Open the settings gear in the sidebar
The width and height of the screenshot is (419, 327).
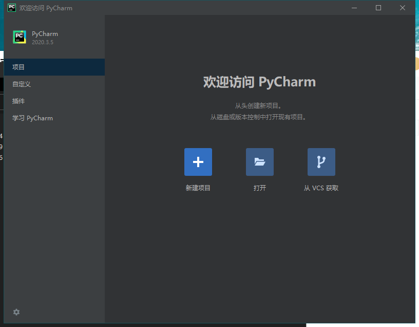[x=16, y=312]
